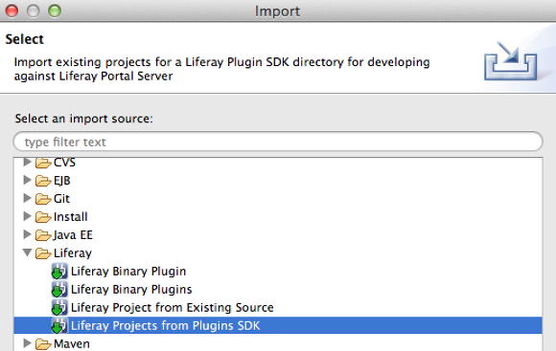This screenshot has height=351, width=556.
Task: Click icon for Liferay Project from Existing Source
Action: 59,307
